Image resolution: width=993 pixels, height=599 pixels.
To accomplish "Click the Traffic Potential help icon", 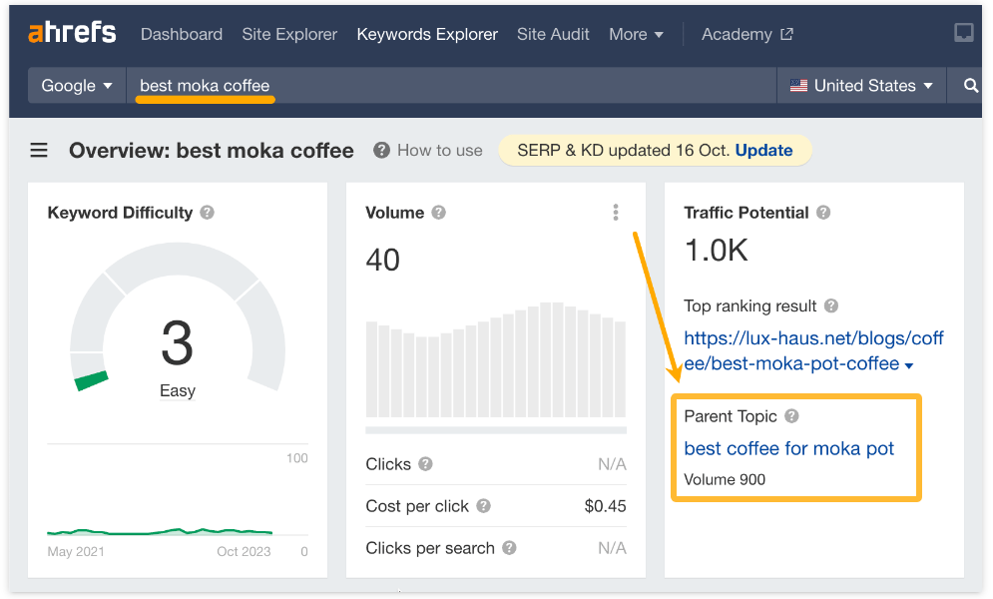I will click(x=824, y=213).
